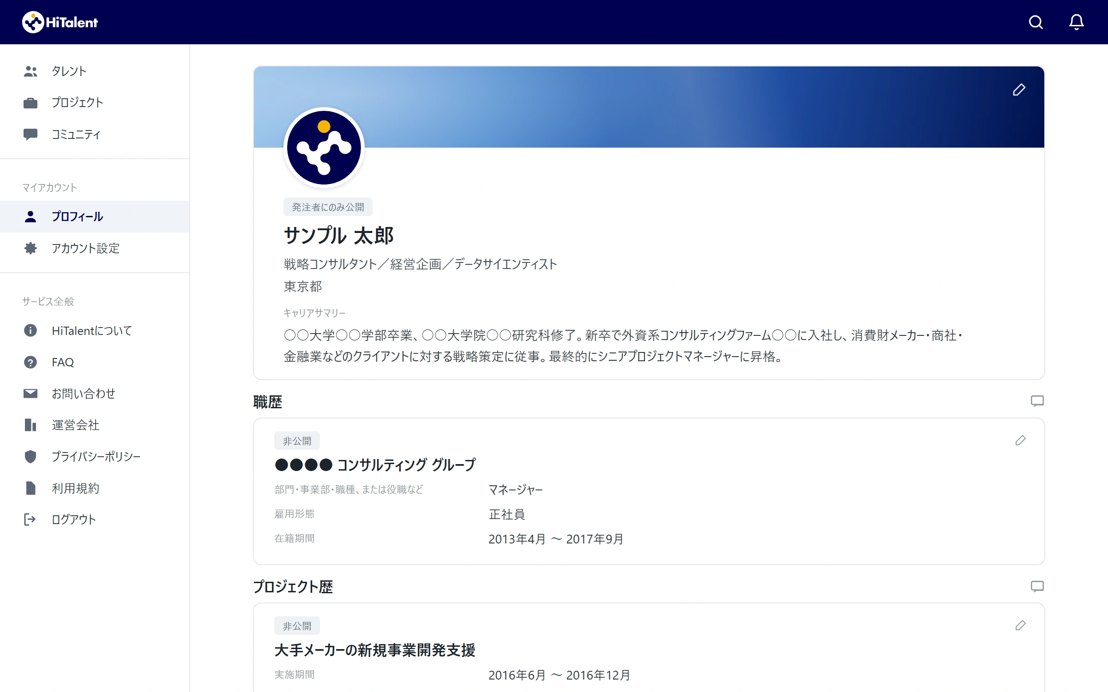Click the 発注者にのみ公開 visibility badge
Image resolution: width=1108 pixels, height=692 pixels.
click(328, 207)
